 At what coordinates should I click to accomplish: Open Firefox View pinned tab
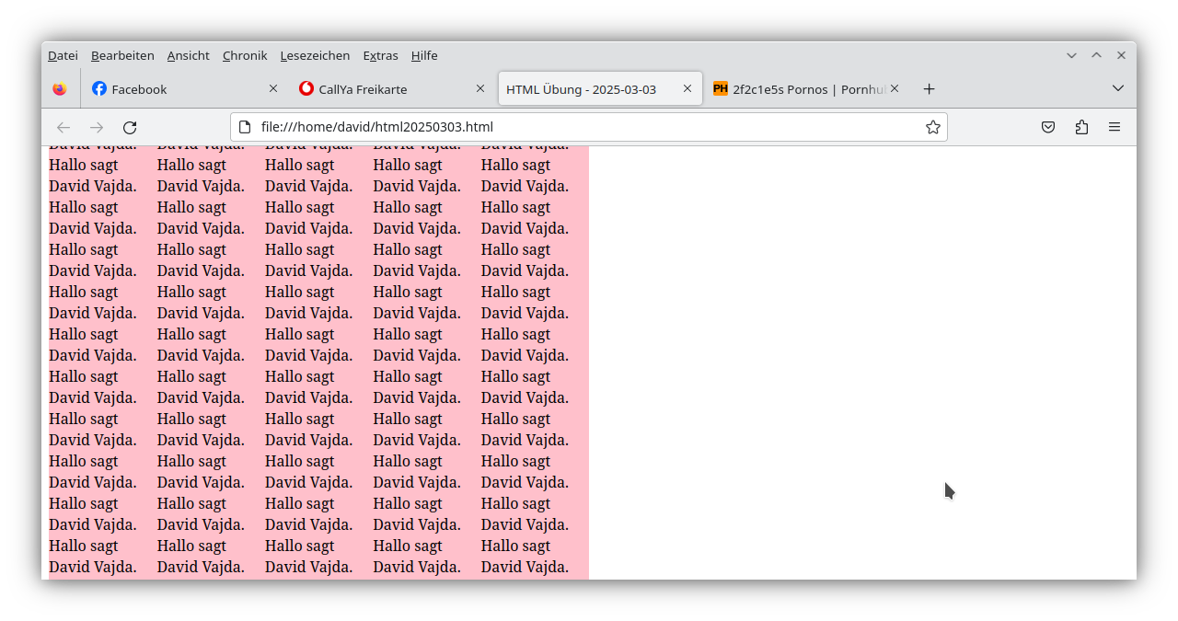tap(60, 89)
